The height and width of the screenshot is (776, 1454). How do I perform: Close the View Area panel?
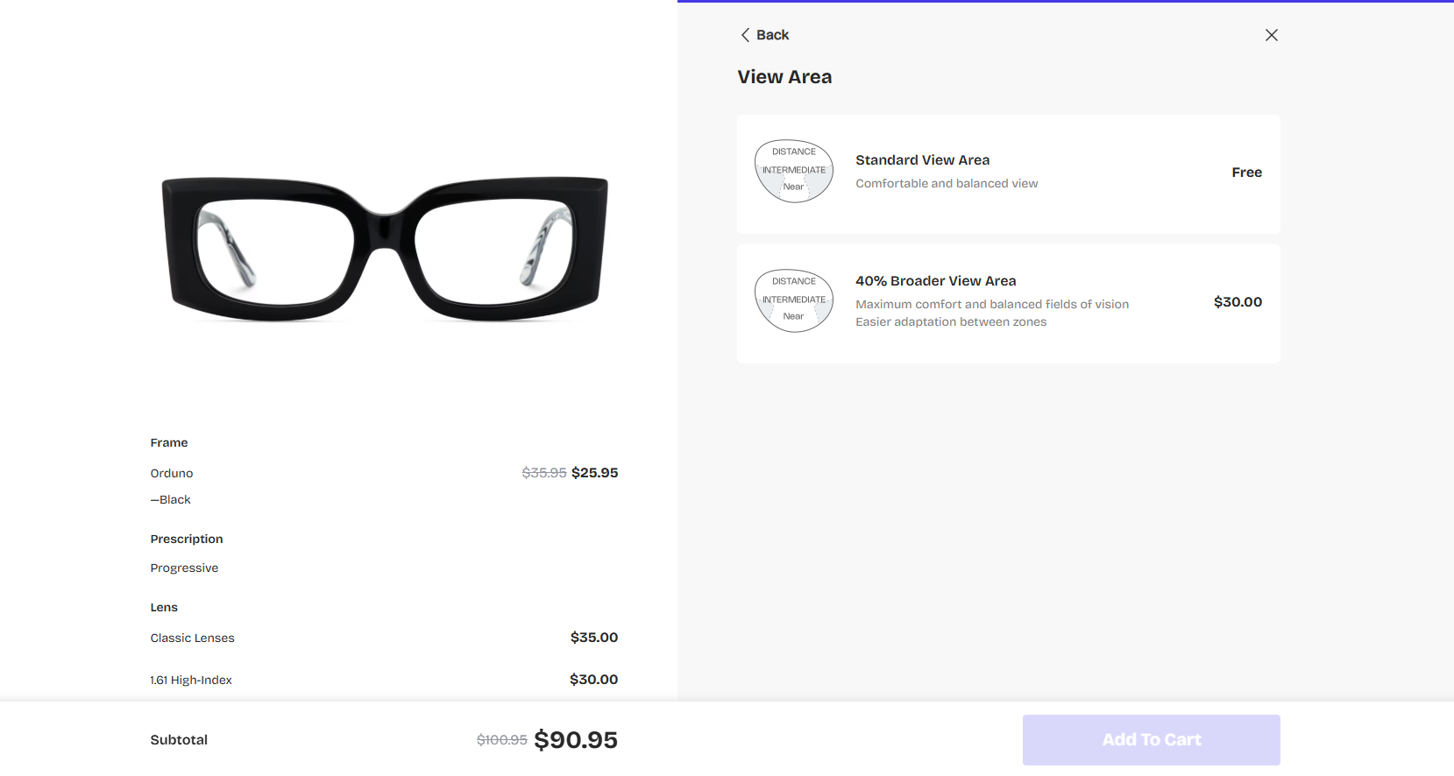[x=1271, y=35]
